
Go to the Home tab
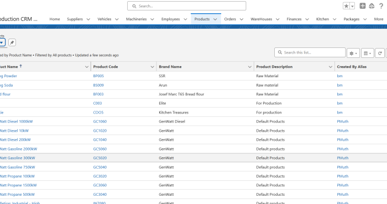55,19
